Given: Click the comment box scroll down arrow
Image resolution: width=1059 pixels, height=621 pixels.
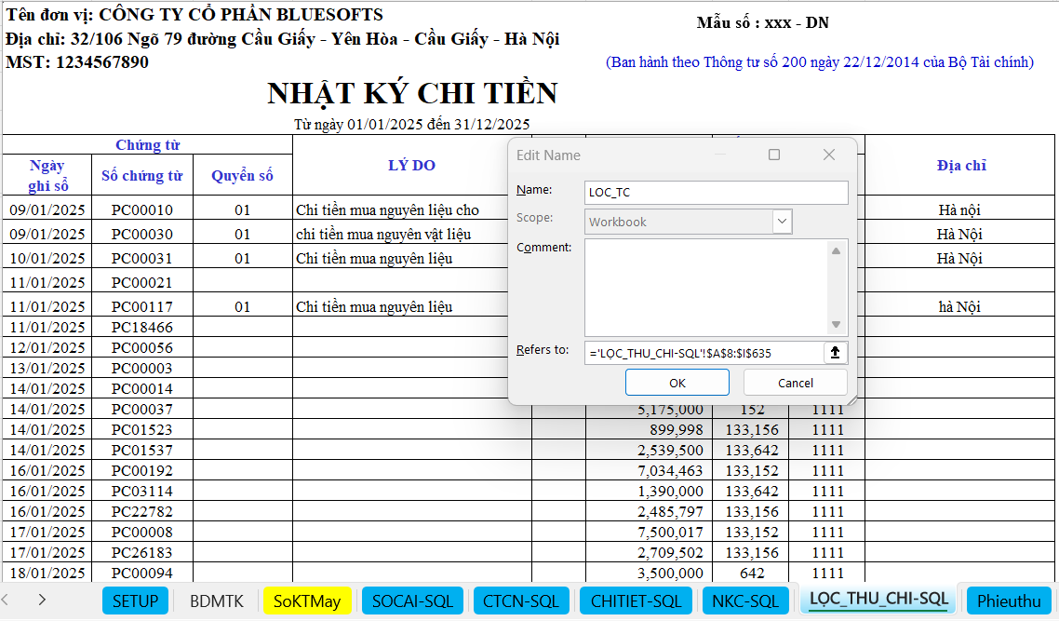Looking at the screenshot, I should point(836,324).
